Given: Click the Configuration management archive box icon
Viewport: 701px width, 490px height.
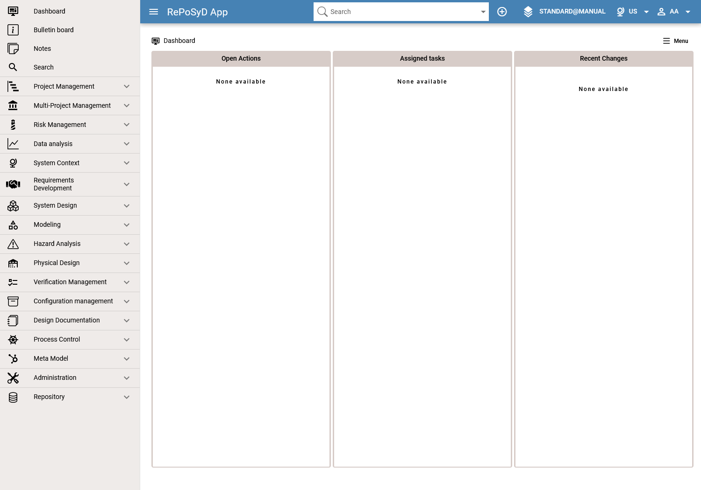Looking at the screenshot, I should 13,301.
